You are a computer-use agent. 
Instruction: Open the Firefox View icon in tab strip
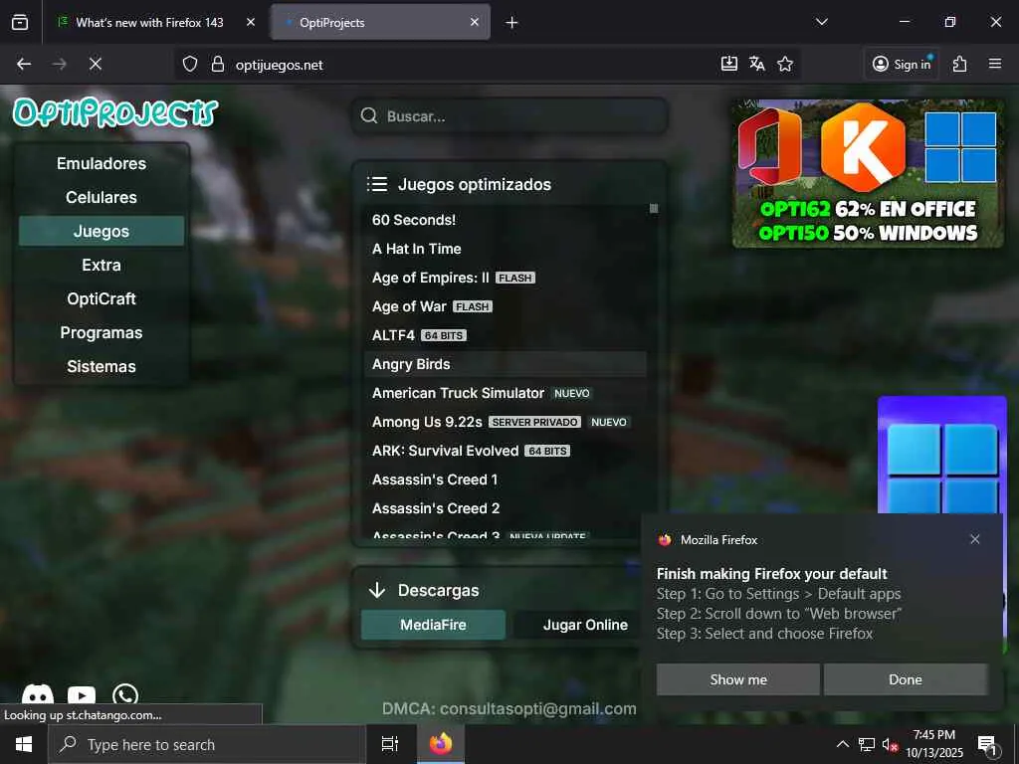20,22
